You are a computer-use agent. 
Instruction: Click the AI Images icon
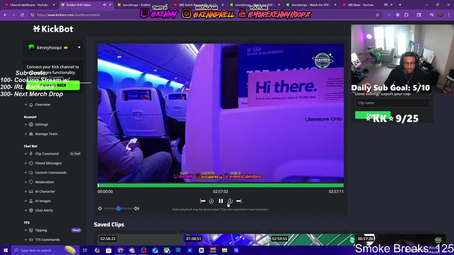(31, 201)
